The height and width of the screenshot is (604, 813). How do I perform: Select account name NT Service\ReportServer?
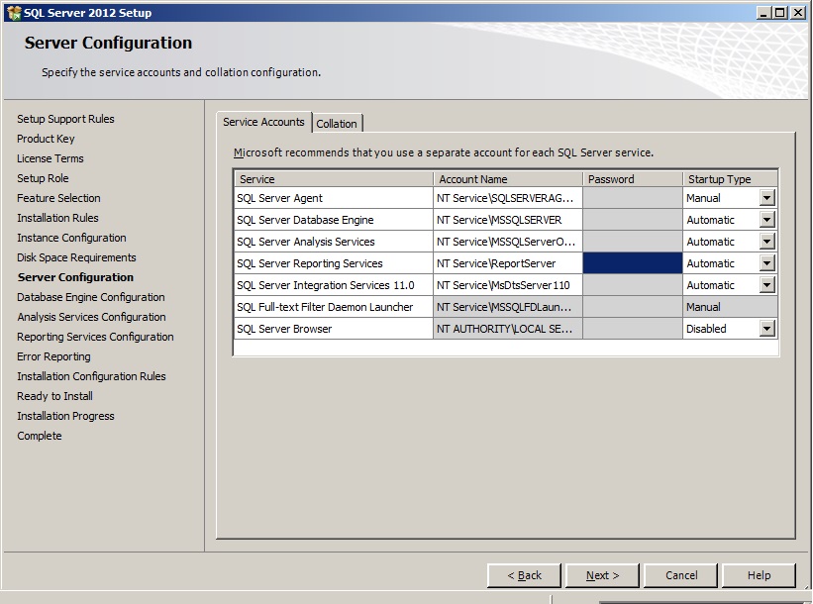508,262
